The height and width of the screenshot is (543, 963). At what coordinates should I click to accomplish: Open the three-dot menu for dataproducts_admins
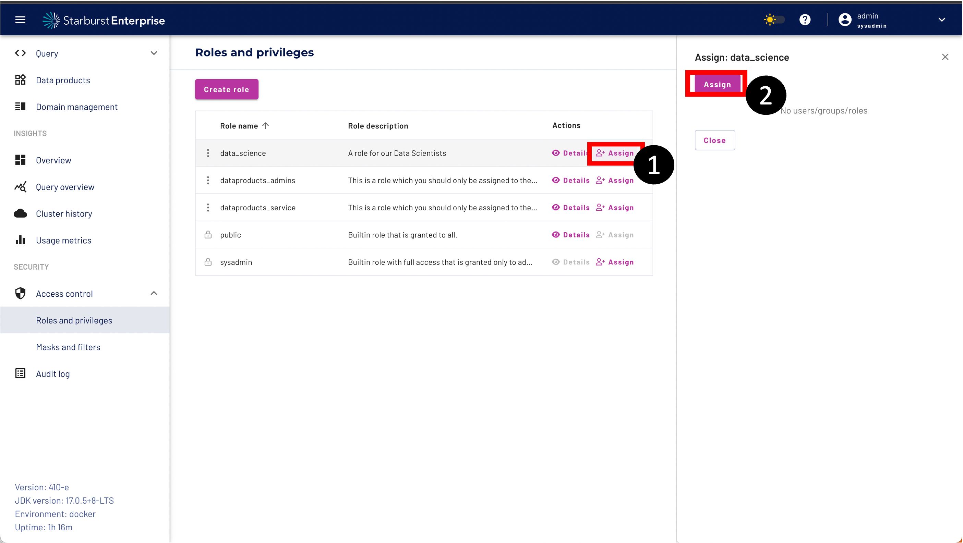[x=208, y=181]
